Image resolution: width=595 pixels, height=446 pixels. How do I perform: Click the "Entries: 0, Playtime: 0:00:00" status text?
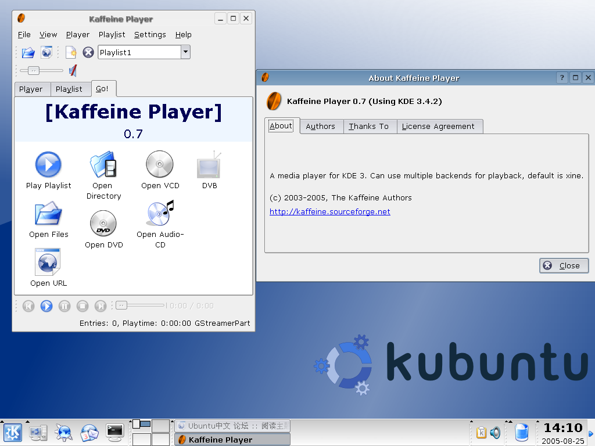pos(135,323)
